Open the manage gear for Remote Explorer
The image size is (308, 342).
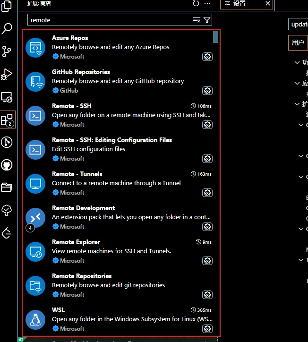coord(207,261)
